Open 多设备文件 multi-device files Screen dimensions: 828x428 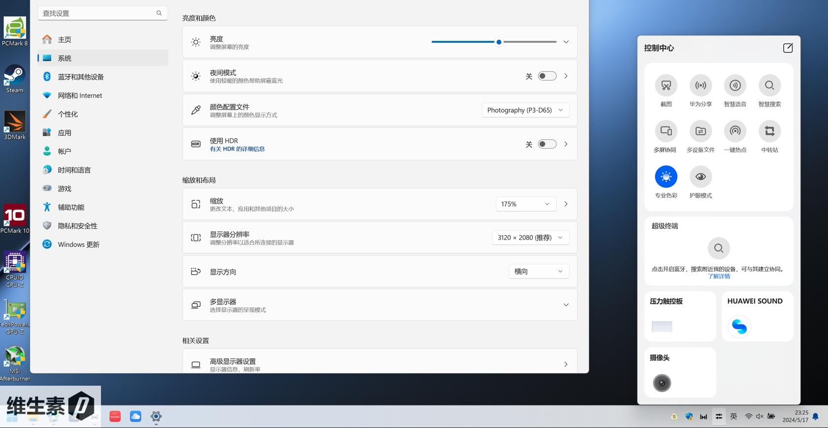[x=700, y=131]
